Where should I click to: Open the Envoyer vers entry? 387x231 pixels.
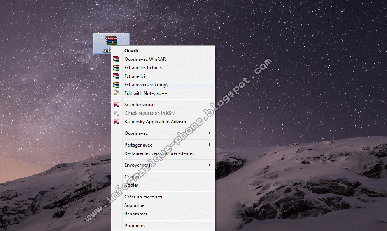click(x=163, y=165)
